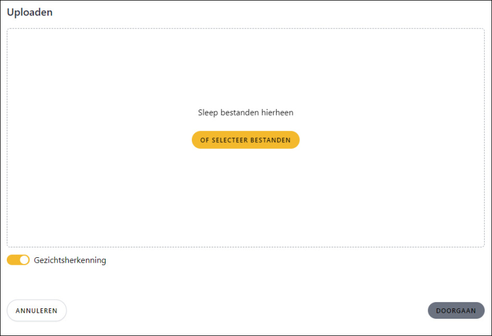The width and height of the screenshot is (492, 336).
Task: Turn off the Gezichtsherkenning option
Action: point(18,260)
